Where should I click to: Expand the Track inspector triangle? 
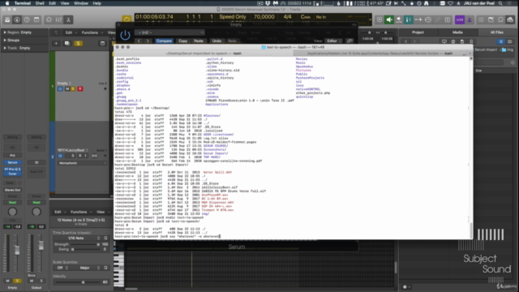pos(5,48)
